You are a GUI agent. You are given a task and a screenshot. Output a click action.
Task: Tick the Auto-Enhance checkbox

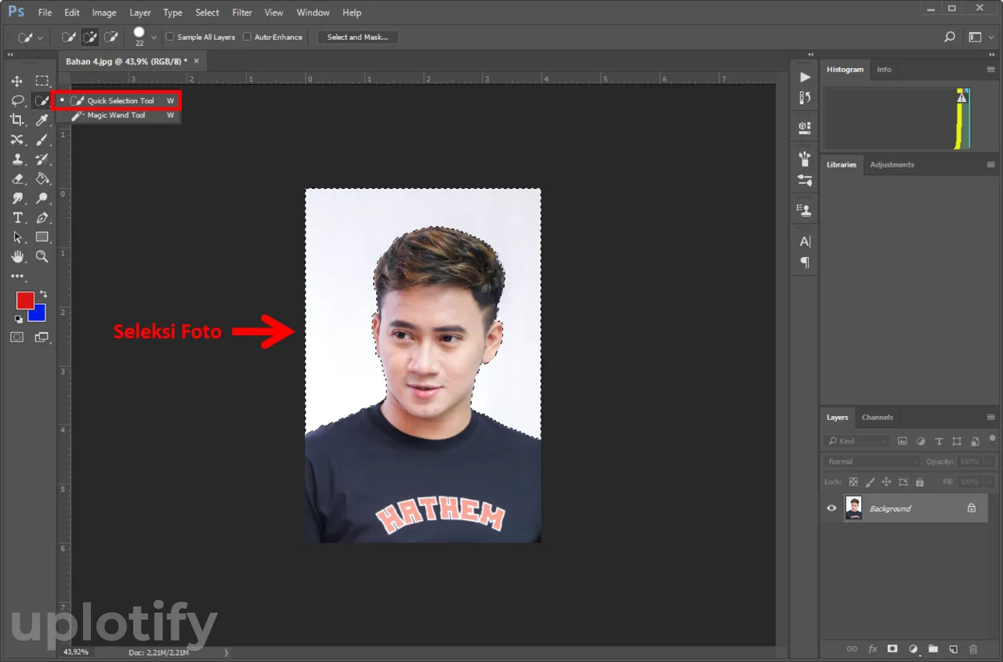247,37
